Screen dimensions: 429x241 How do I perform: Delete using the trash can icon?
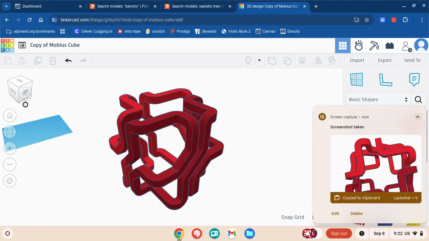(52, 61)
